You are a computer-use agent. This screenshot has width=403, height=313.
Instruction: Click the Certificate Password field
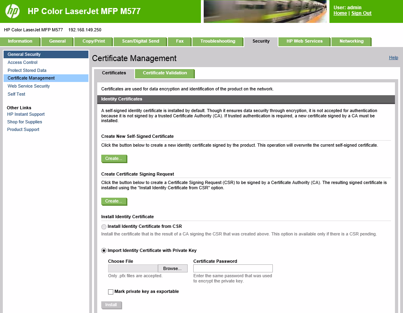coord(233,268)
